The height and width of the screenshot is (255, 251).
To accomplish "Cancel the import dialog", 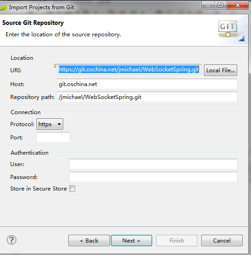I will click(222, 240).
